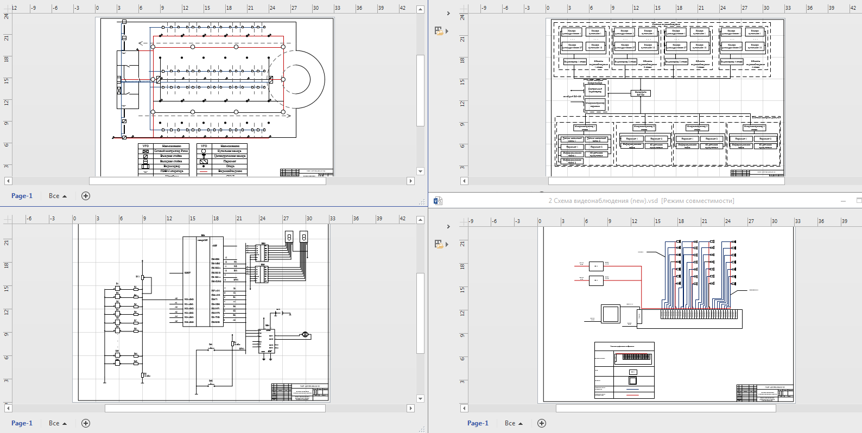The height and width of the screenshot is (433, 862).
Task: Add new page in microcontroller circuit window
Action: (x=86, y=423)
